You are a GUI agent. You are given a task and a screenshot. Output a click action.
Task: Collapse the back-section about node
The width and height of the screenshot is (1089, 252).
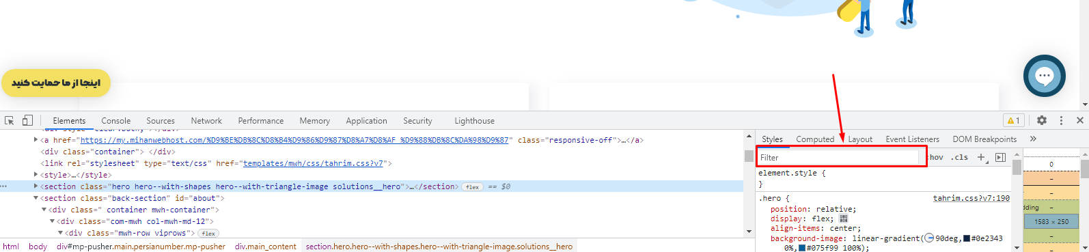(x=36, y=198)
